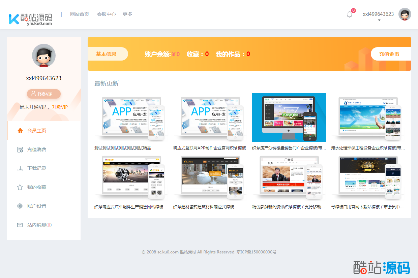Click the large profile avatar in sidebar

[44, 56]
